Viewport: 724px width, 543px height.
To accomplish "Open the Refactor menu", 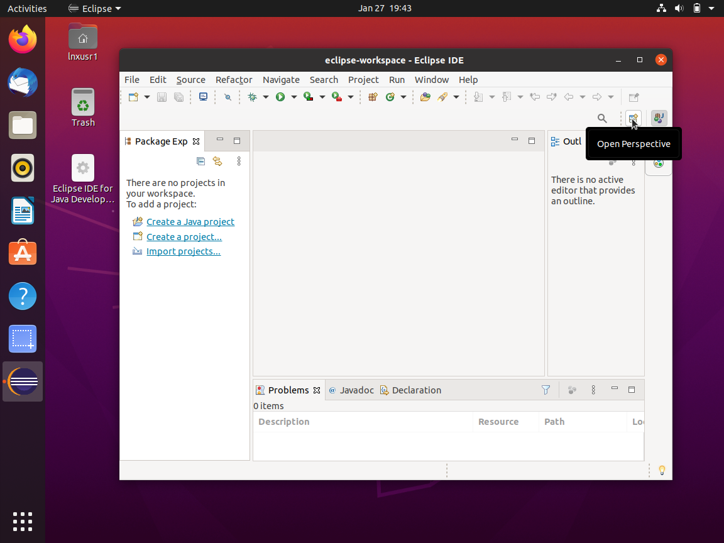I will point(234,80).
